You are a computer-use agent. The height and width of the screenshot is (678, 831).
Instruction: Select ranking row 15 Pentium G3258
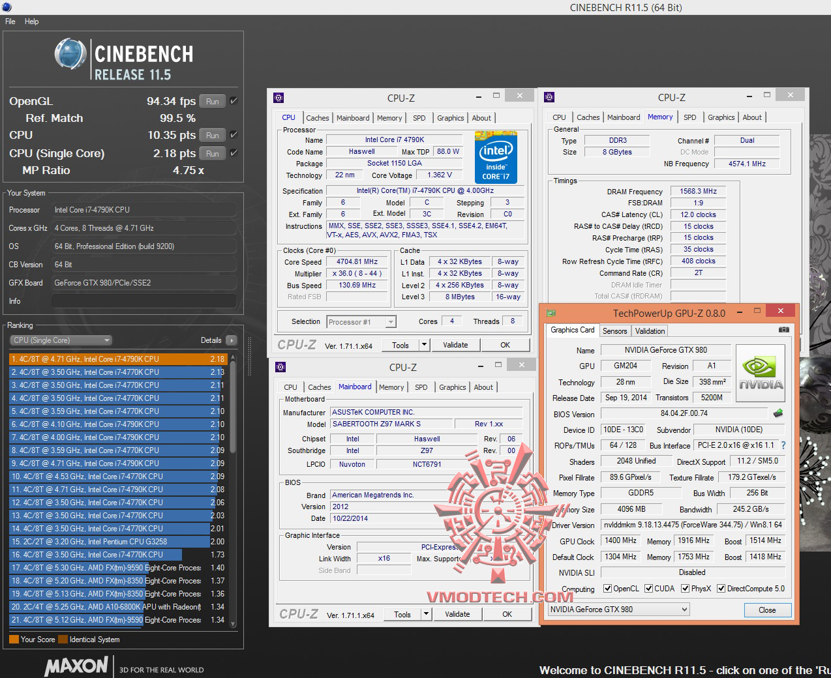tap(118, 542)
